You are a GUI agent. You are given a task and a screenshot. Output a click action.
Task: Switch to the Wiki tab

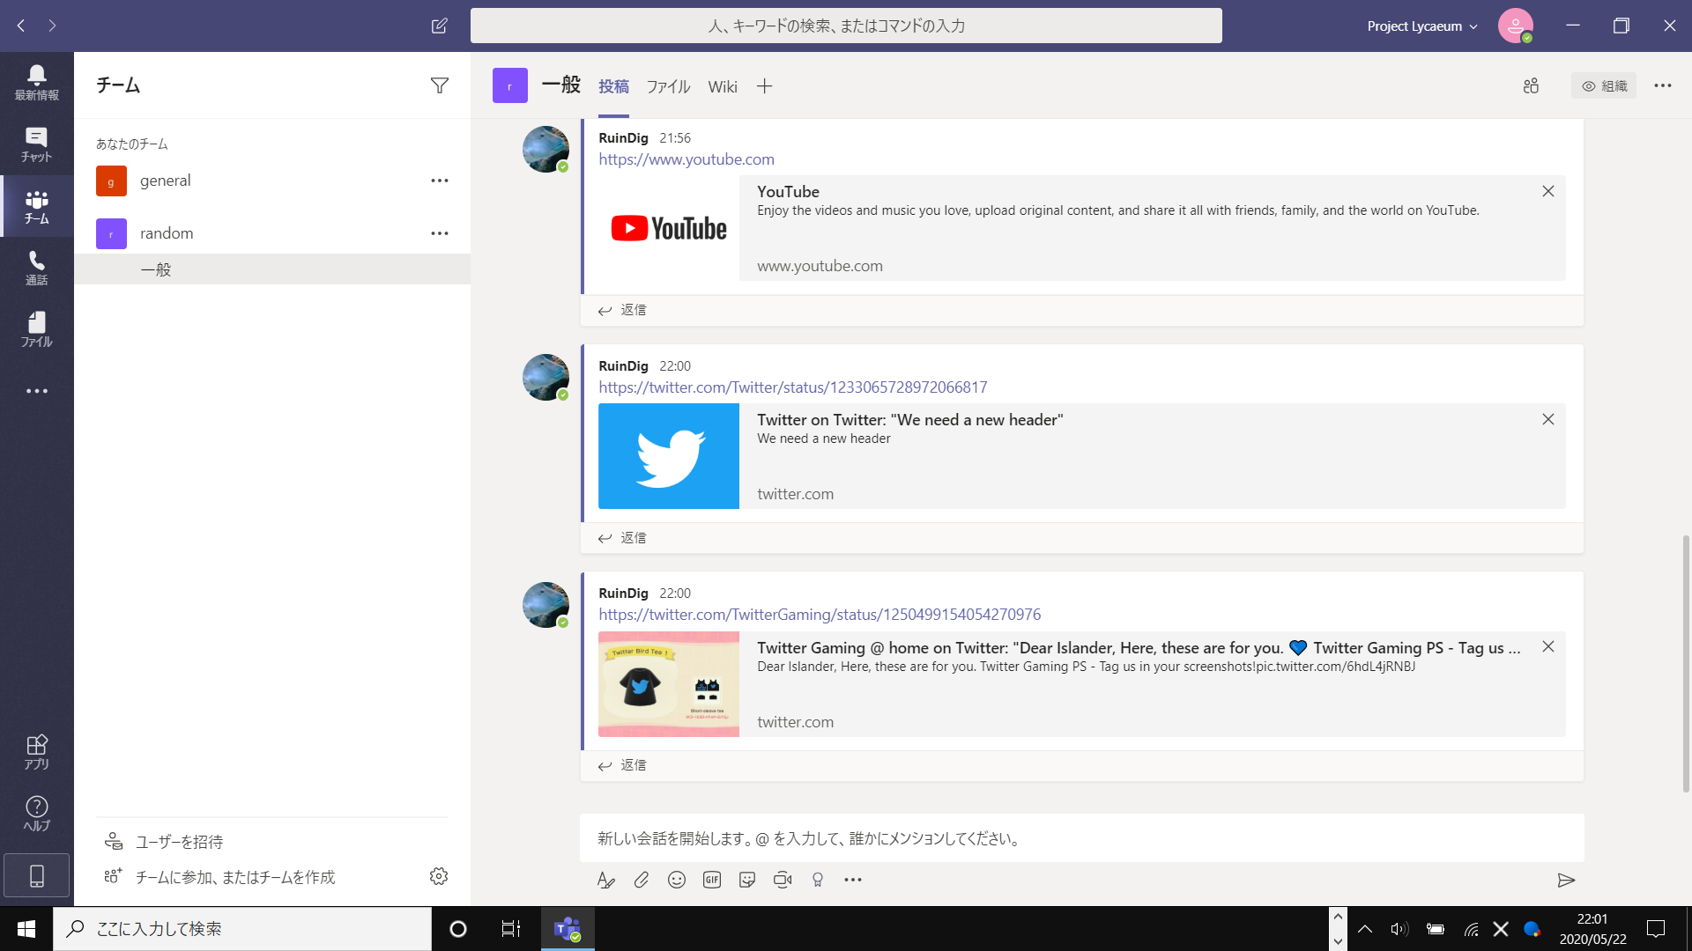coord(722,86)
